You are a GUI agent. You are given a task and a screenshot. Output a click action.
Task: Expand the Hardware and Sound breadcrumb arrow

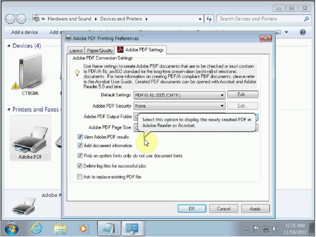pyautogui.click(x=96, y=19)
